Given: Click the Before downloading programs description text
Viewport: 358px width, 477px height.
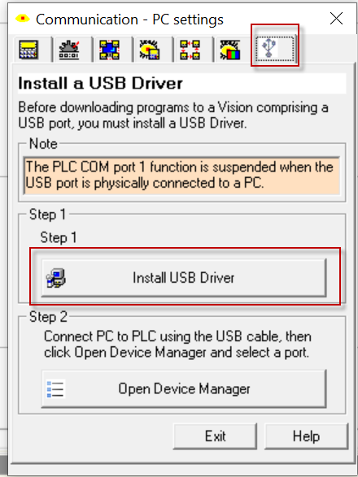Looking at the screenshot, I should point(173,115).
